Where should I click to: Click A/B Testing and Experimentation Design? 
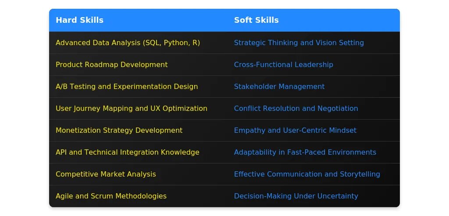pyautogui.click(x=127, y=86)
